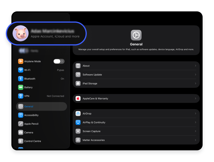The width and height of the screenshot is (214, 162).
Task: Open the iPad Storage row
Action: (x=136, y=83)
